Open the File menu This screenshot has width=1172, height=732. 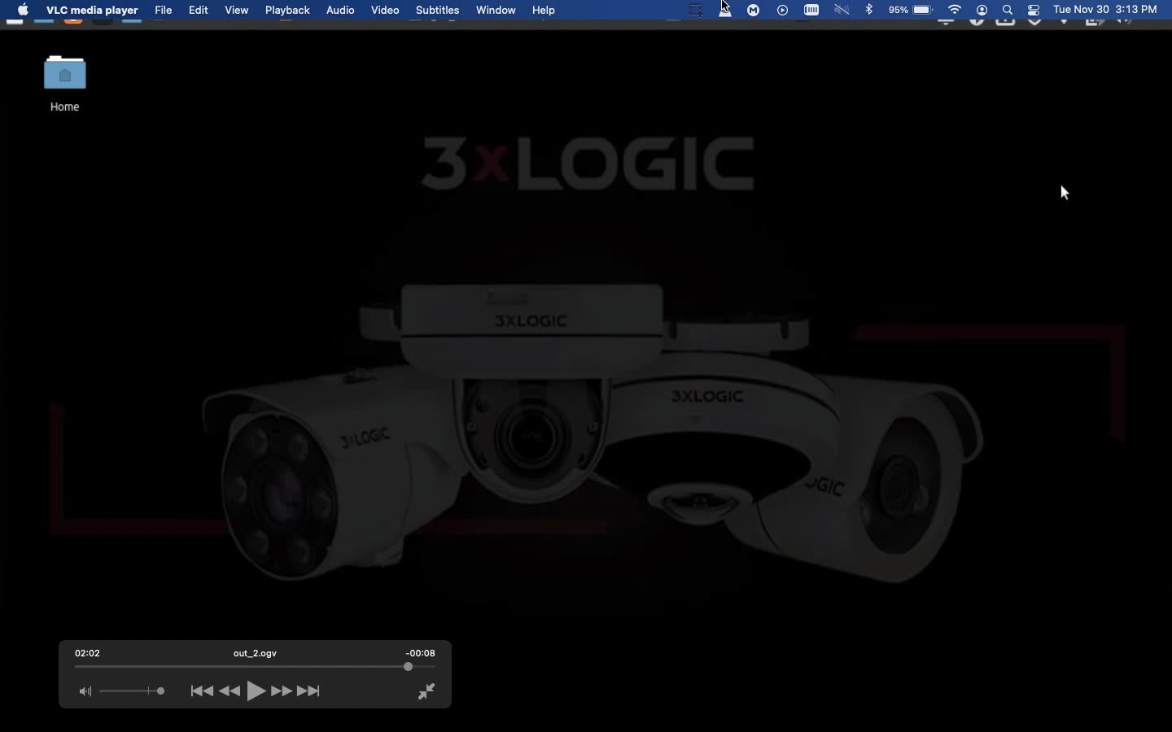[164, 11]
